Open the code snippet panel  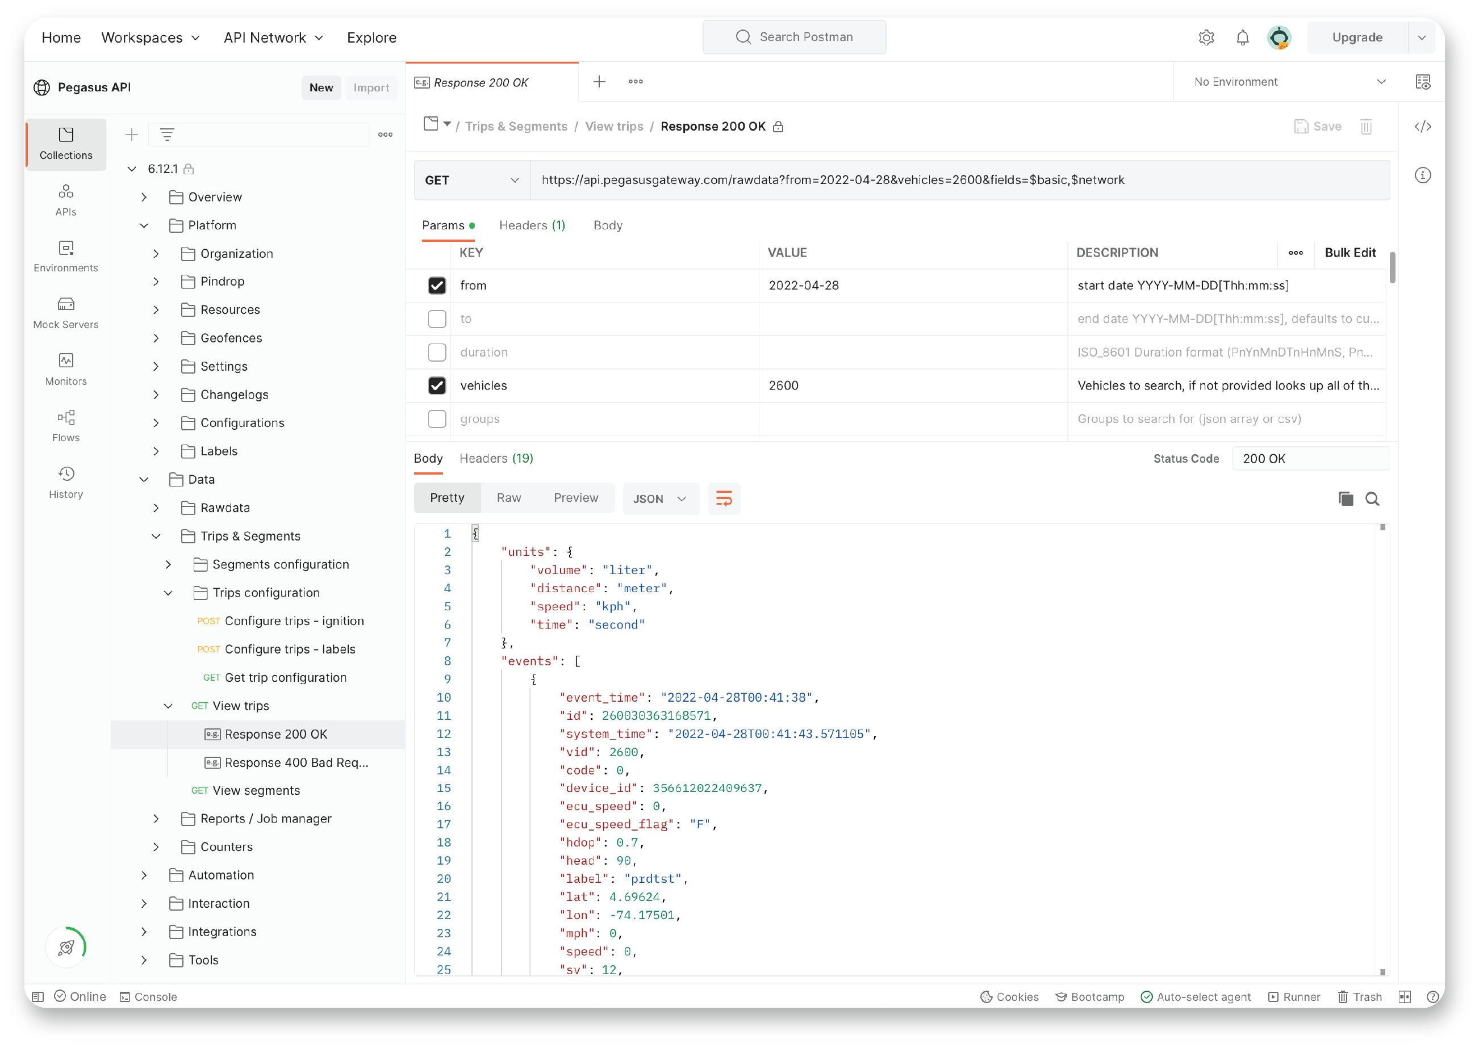coord(1423,127)
